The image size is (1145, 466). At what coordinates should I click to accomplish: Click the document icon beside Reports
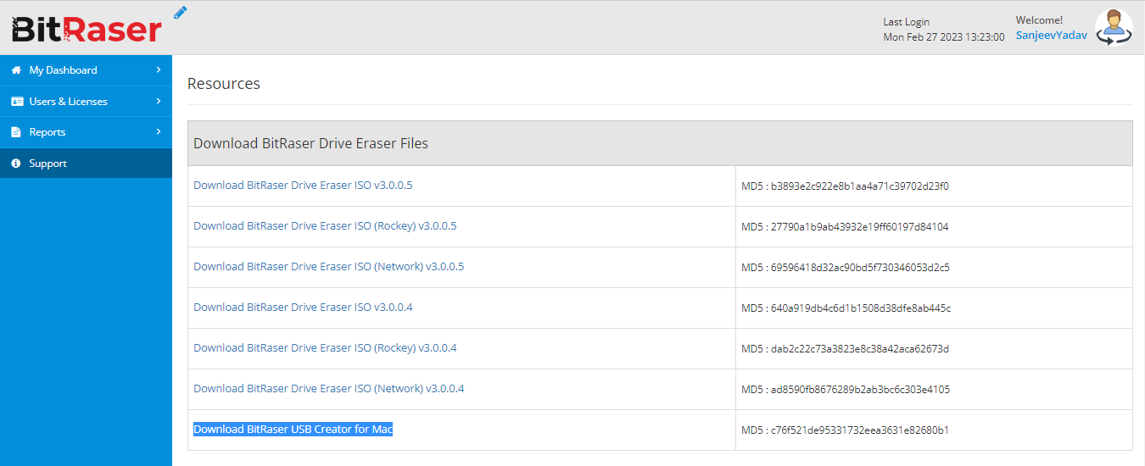click(x=16, y=132)
